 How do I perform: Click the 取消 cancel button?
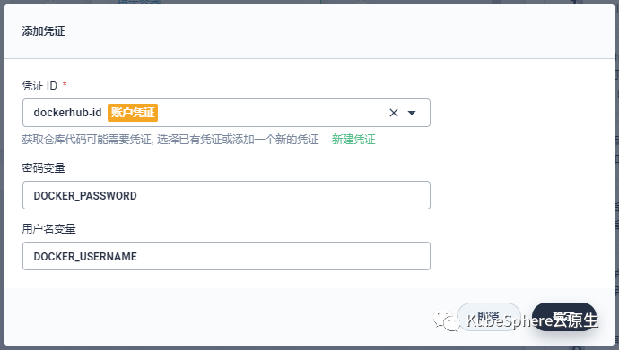[x=489, y=317]
